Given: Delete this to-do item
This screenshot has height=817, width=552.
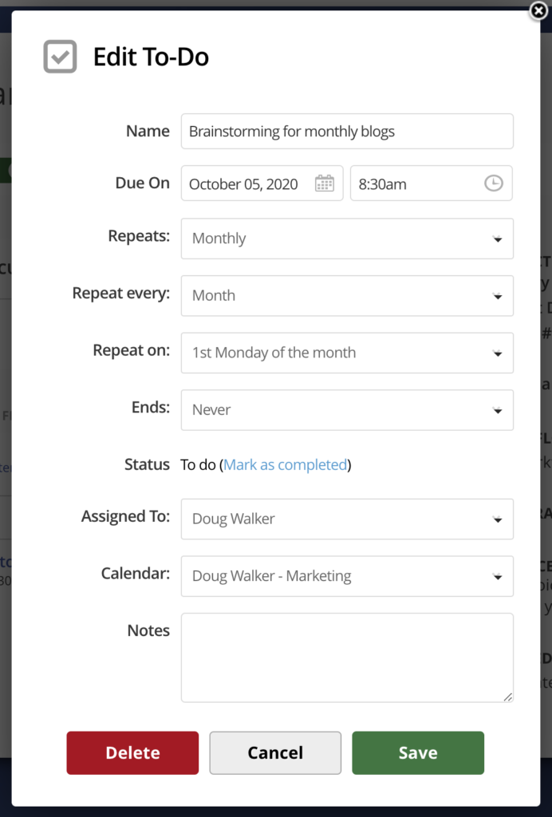Looking at the screenshot, I should (x=132, y=752).
